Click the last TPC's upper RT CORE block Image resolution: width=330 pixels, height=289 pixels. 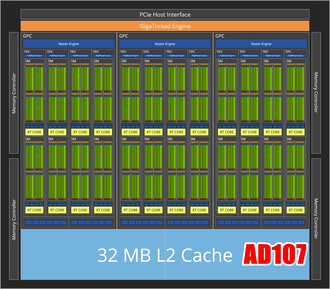click(x=296, y=132)
